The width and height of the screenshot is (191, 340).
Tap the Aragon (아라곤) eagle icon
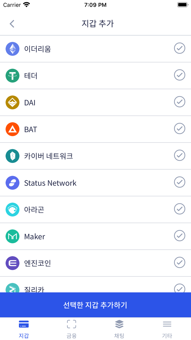(x=13, y=210)
